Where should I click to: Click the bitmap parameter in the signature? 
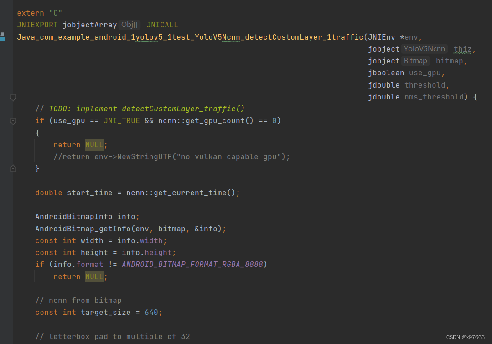pyautogui.click(x=449, y=61)
